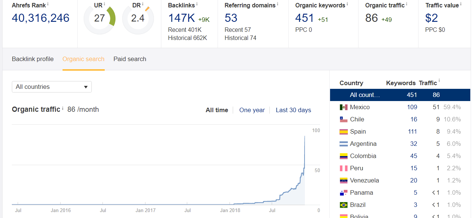This screenshot has width=474, height=218.
Task: Click the Brazil flag icon
Action: tap(344, 205)
